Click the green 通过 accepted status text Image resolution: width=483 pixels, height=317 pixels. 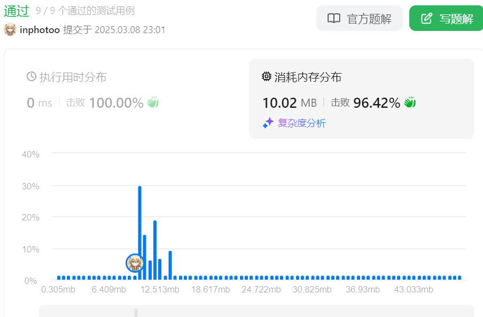point(17,11)
